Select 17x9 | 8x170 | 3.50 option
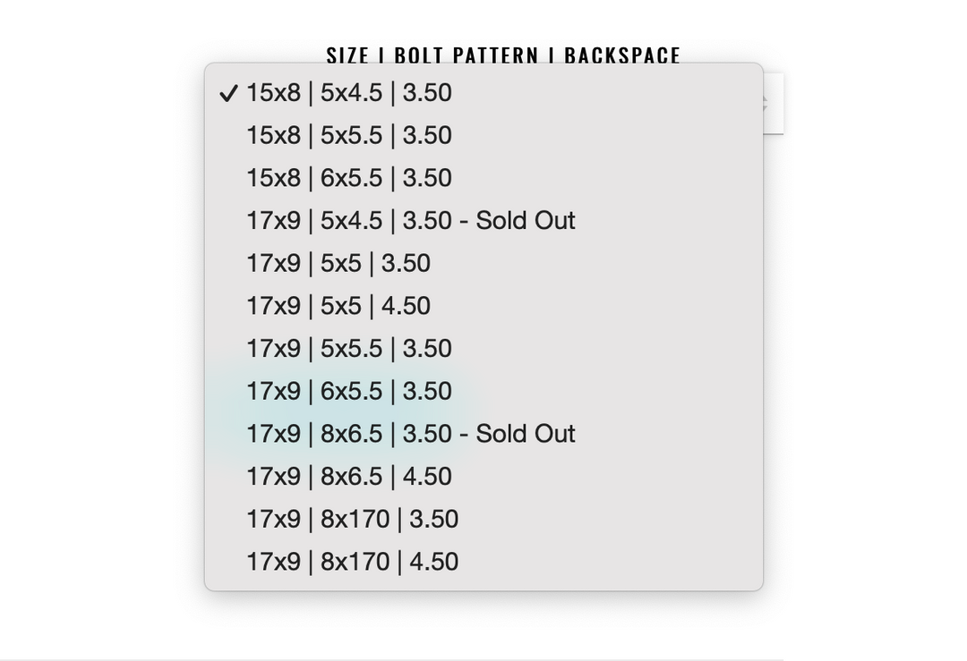Screen dimensions: 967x661 483,520
